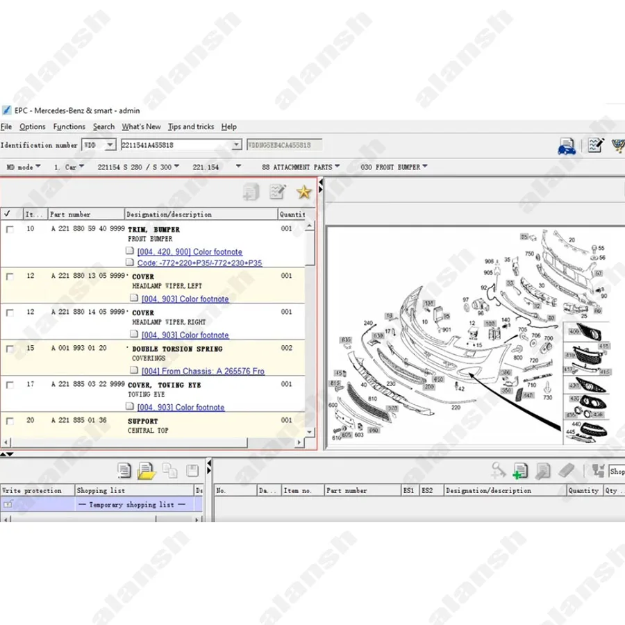Click the gold star favorites icon
The image size is (625, 625).
point(303,192)
